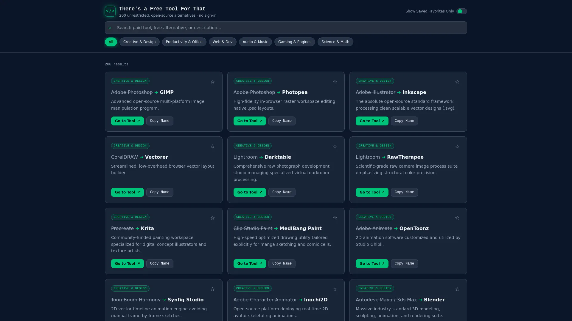This screenshot has width=572, height=321.
Task: Add OpenToonz to favorites star
Action: pyautogui.click(x=457, y=218)
